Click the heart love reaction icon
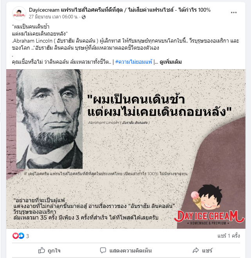Image resolution: width=251 pixels, height=258 pixels. (16, 236)
